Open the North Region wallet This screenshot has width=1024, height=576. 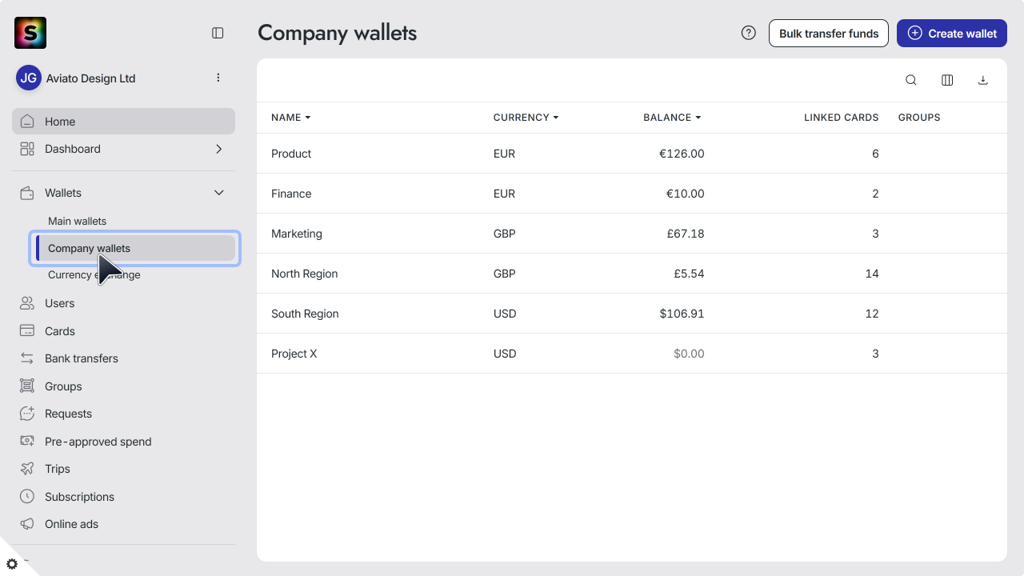point(632,274)
